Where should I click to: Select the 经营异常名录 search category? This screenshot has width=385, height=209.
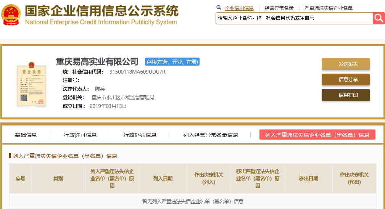pos(279,8)
